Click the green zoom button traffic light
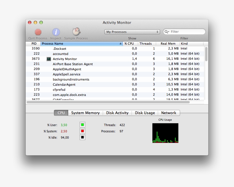Image resolution: width=234 pixels, height=187 pixels. (41, 22)
